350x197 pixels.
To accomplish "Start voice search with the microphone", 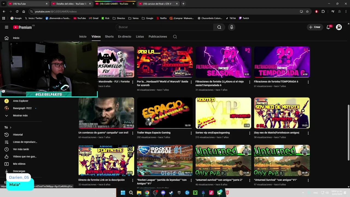I will pos(232,27).
